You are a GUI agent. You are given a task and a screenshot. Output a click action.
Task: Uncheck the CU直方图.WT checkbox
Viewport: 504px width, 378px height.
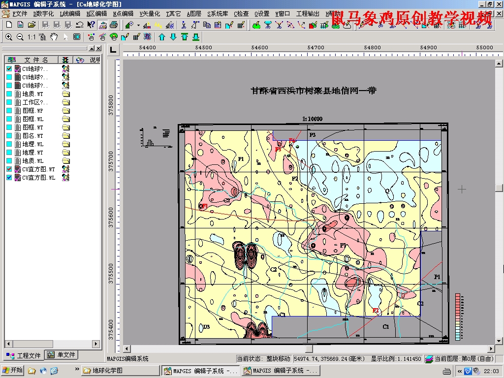pos(9,169)
